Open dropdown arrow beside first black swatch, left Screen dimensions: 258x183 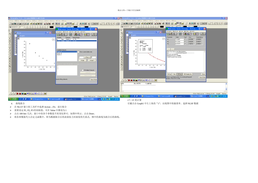point(55,27)
